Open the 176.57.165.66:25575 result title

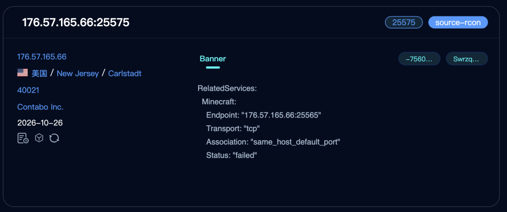pos(76,22)
